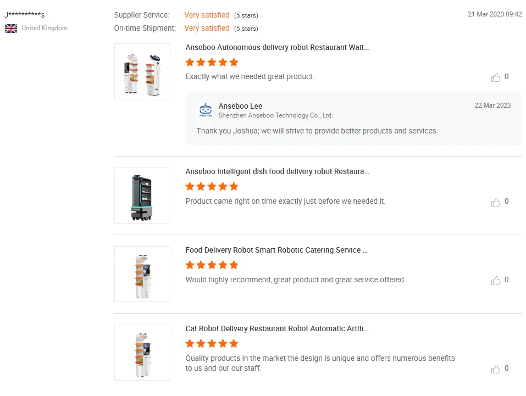Click star rating under Anseboo Autonomous delivery robot
Image resolution: width=526 pixels, height=396 pixels.
212,62
